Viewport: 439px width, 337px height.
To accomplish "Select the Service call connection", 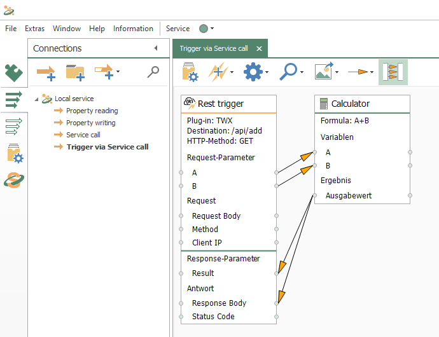I will coord(83,135).
